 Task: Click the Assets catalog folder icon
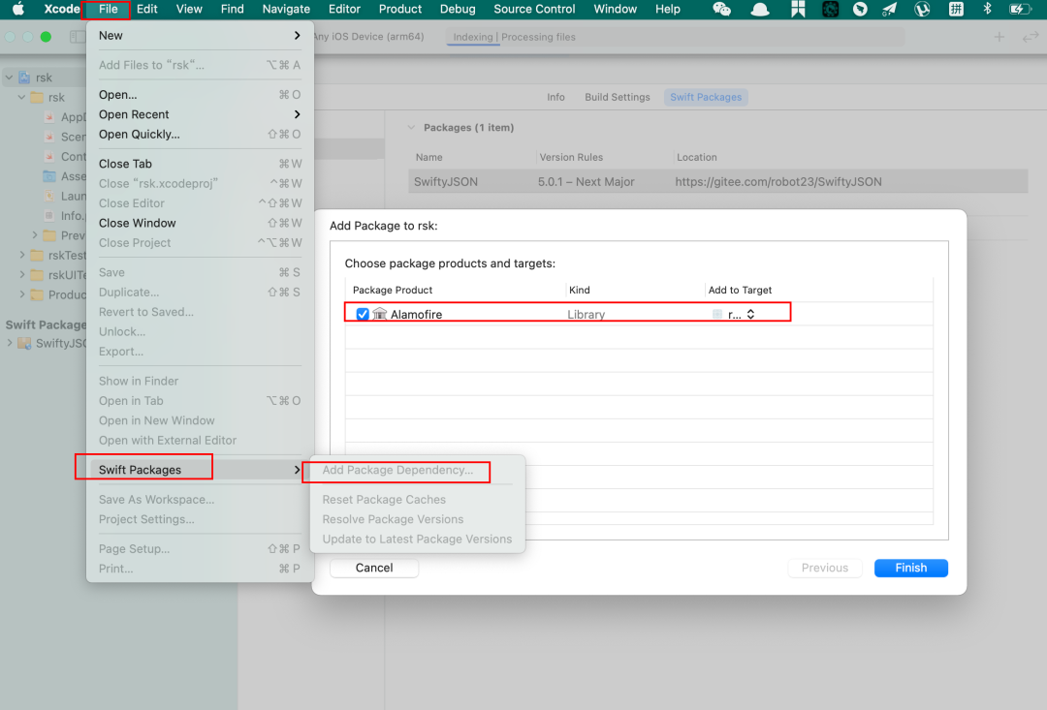[x=49, y=176]
